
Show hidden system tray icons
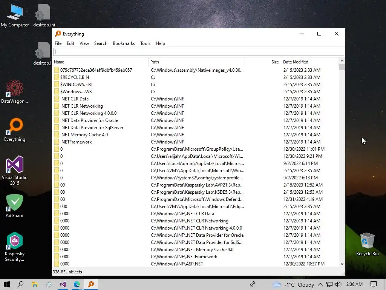pyautogui.click(x=320, y=284)
